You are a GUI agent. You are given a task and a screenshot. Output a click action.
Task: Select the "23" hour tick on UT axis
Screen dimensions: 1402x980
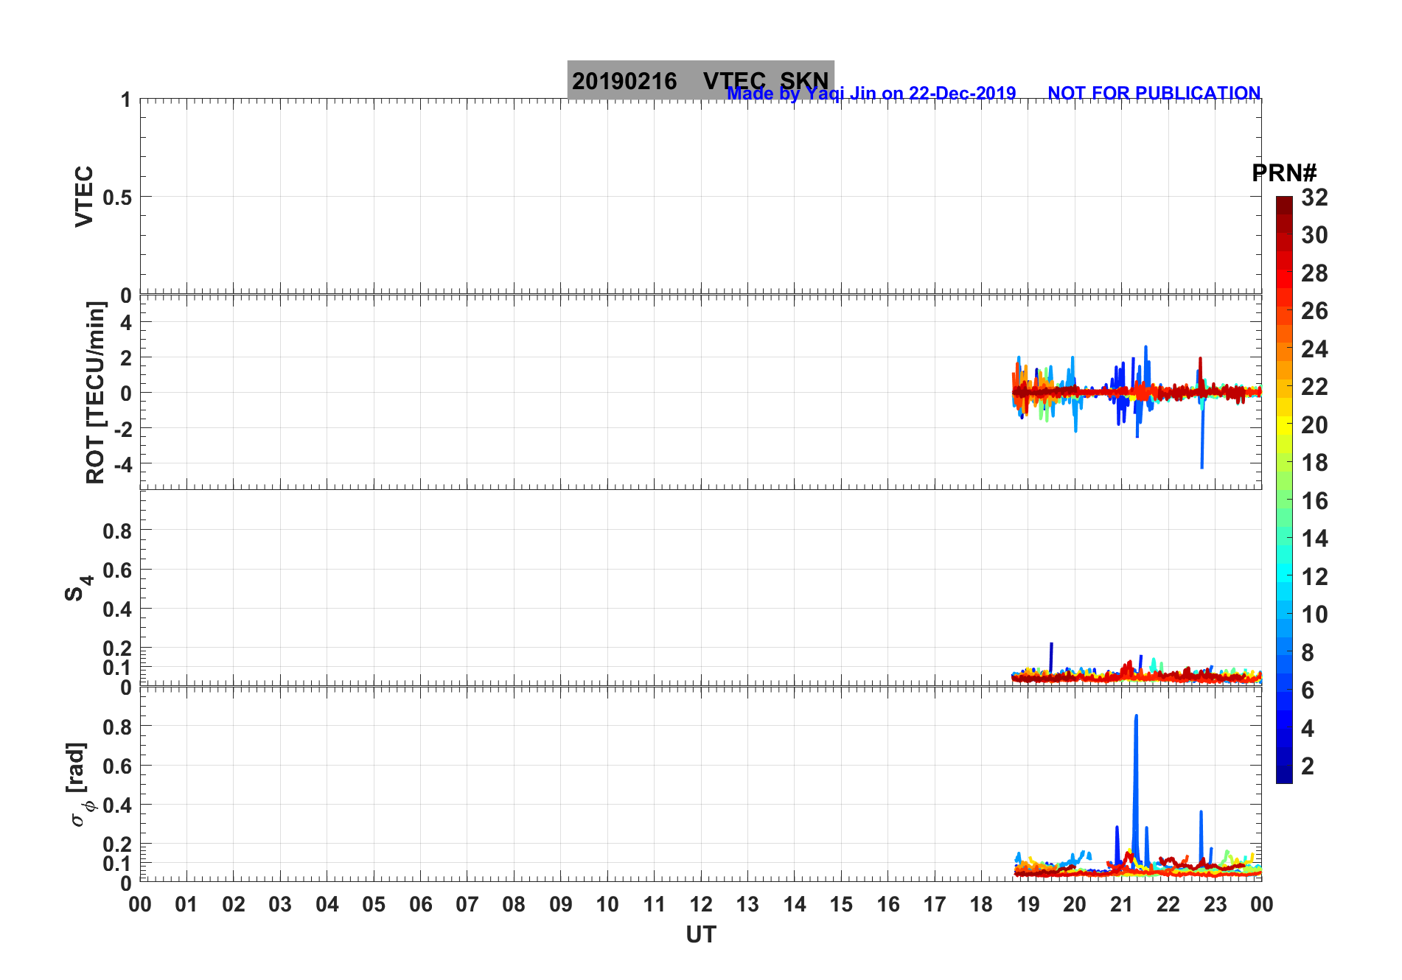coord(1215,904)
